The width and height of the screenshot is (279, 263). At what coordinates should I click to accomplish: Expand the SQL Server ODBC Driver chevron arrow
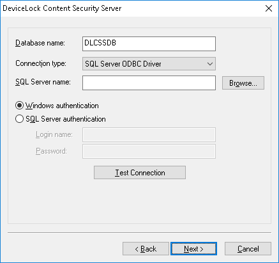tap(210, 64)
